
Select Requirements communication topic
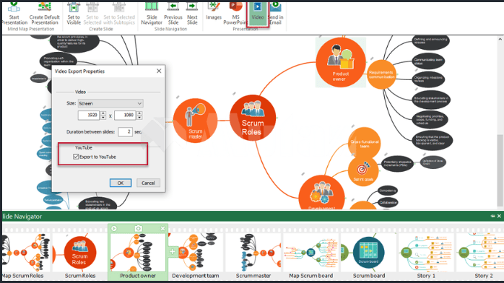coord(381,74)
